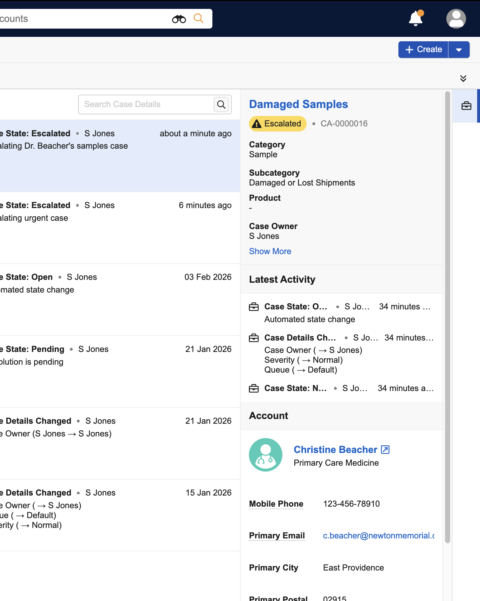Open the user profile avatar menu

(456, 19)
